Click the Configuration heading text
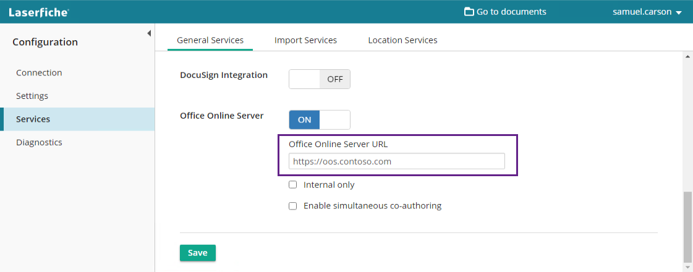The height and width of the screenshot is (272, 693). [45, 42]
